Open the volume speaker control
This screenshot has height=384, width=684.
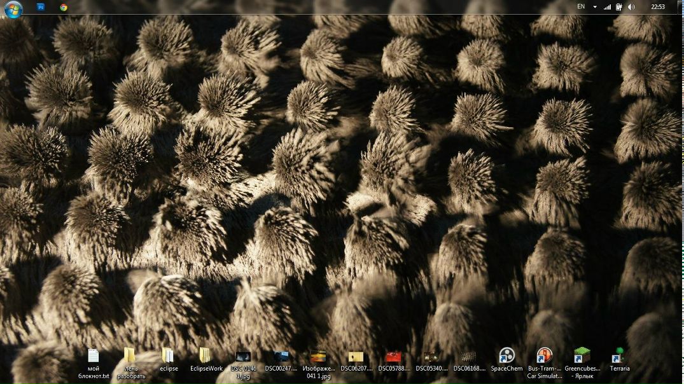631,7
